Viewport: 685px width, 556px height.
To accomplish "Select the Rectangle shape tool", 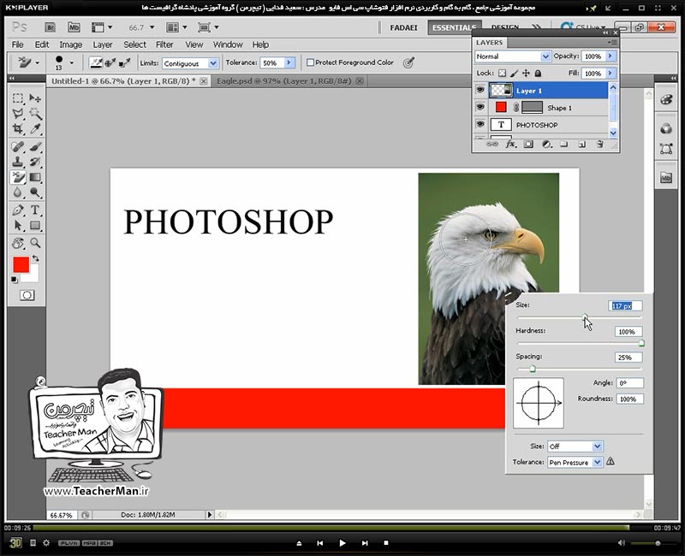I will coord(35,226).
